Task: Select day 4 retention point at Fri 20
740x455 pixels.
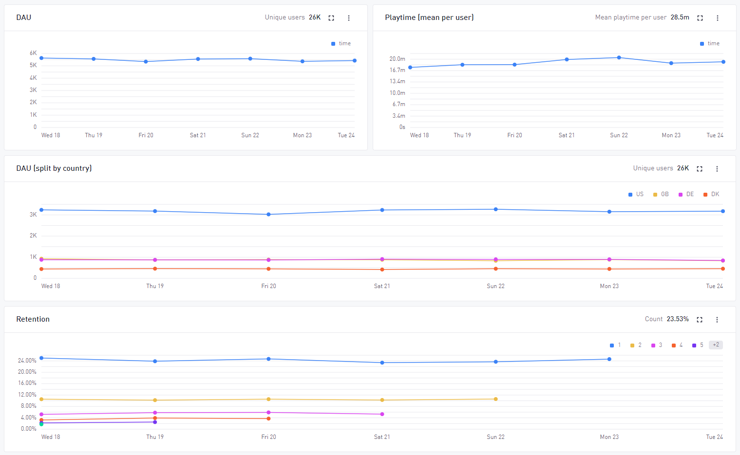Action: click(x=268, y=419)
